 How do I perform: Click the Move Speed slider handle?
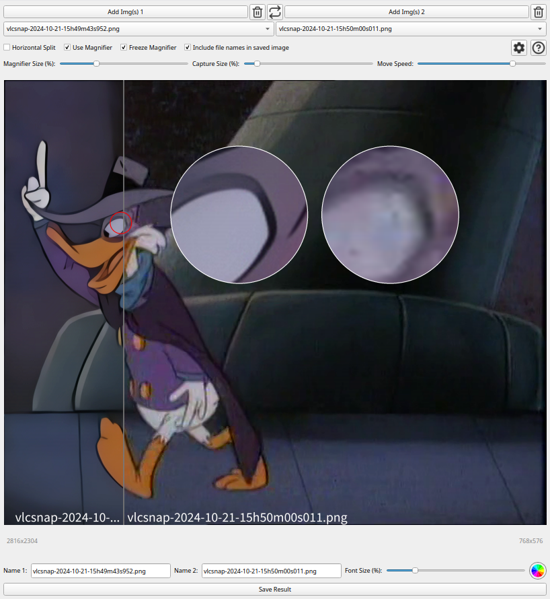[x=512, y=64]
